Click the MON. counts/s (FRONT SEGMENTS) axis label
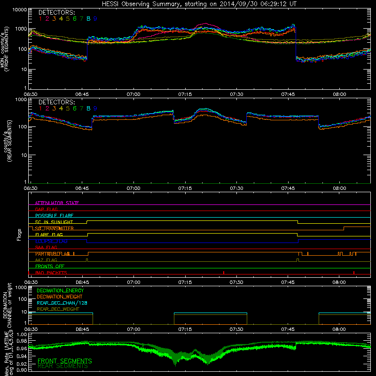The image size is (376, 376). point(4,49)
